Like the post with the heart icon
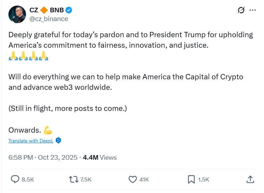Viewport: 264px width, 193px height. (132, 179)
